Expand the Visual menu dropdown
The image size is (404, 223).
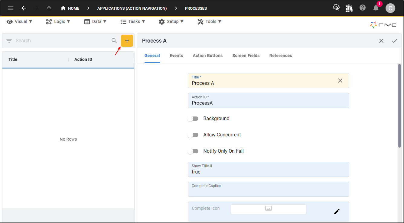click(x=20, y=21)
